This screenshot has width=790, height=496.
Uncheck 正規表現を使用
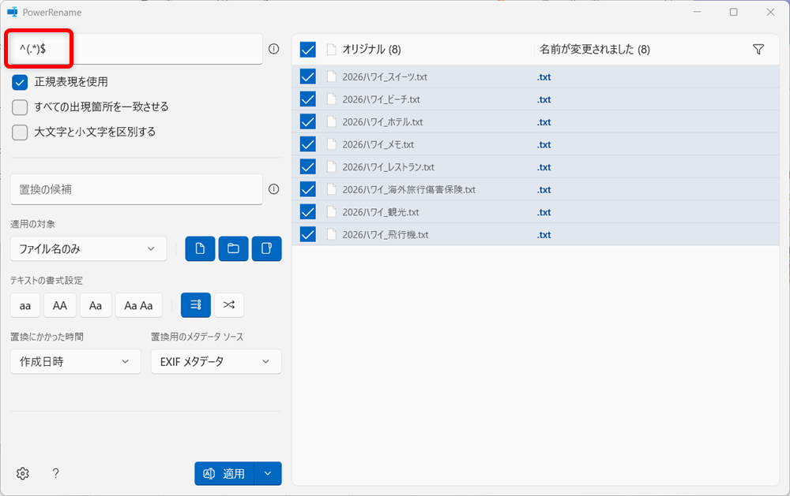(19, 81)
